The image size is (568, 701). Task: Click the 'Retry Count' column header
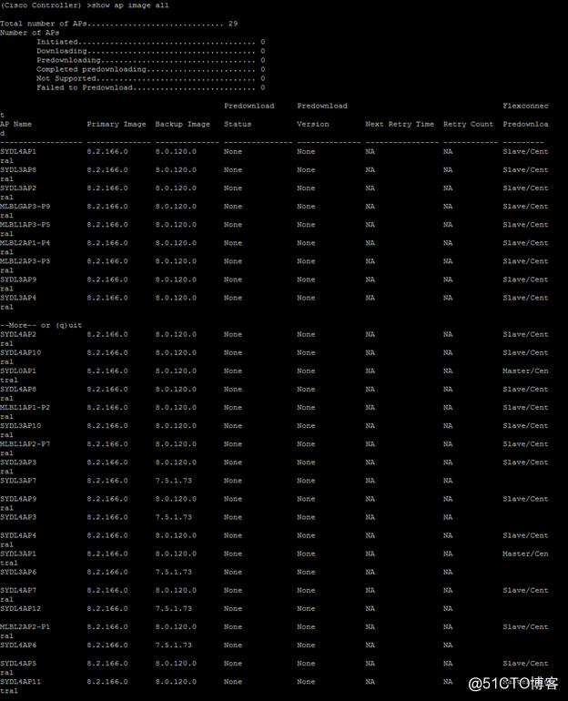[468, 124]
